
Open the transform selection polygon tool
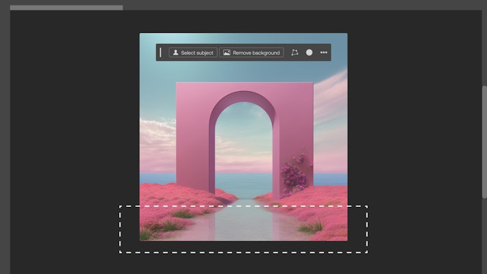tap(295, 53)
